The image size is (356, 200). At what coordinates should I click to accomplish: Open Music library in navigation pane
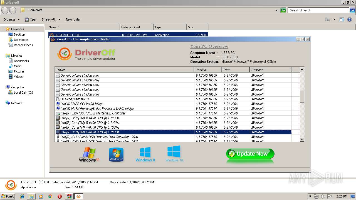pos(18,66)
